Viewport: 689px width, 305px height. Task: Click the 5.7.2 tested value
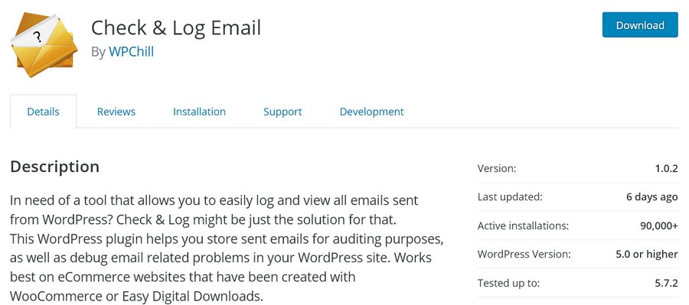(667, 283)
